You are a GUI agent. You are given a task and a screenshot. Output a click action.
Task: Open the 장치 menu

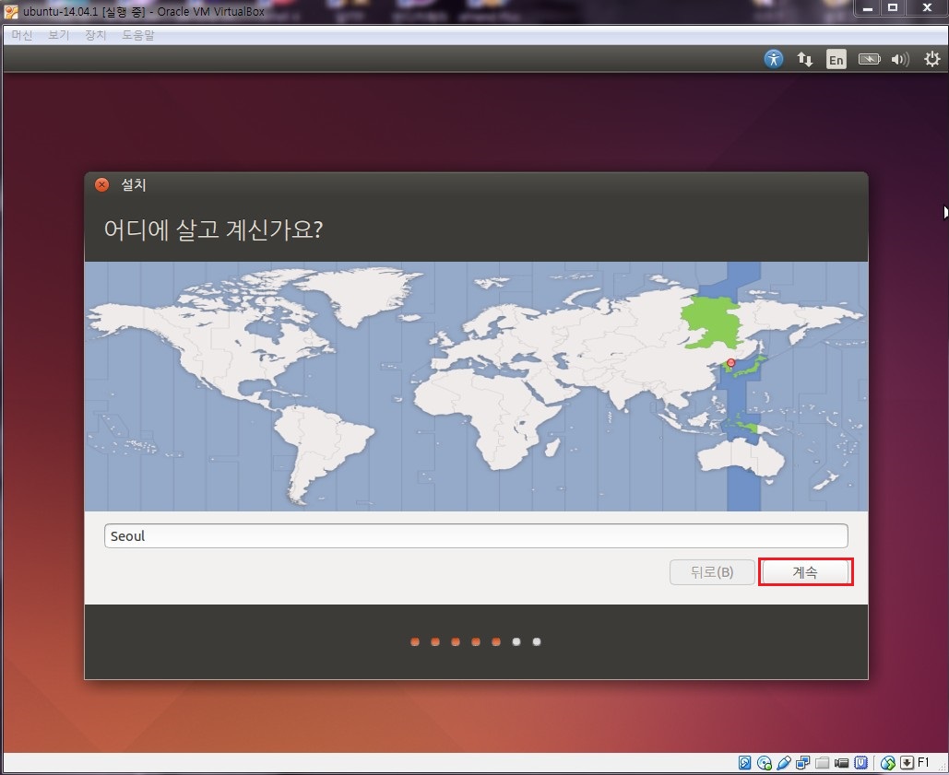96,35
